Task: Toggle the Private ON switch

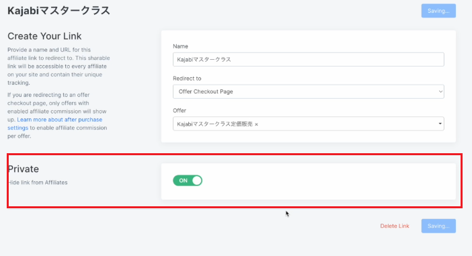Action: 188,181
